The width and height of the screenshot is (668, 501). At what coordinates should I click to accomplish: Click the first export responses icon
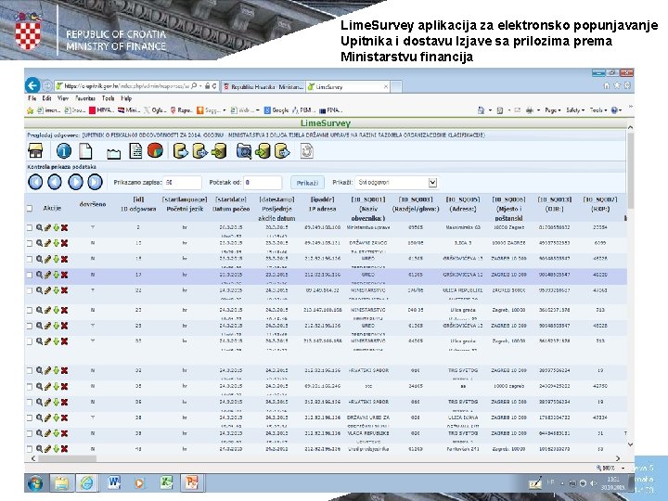(x=180, y=151)
